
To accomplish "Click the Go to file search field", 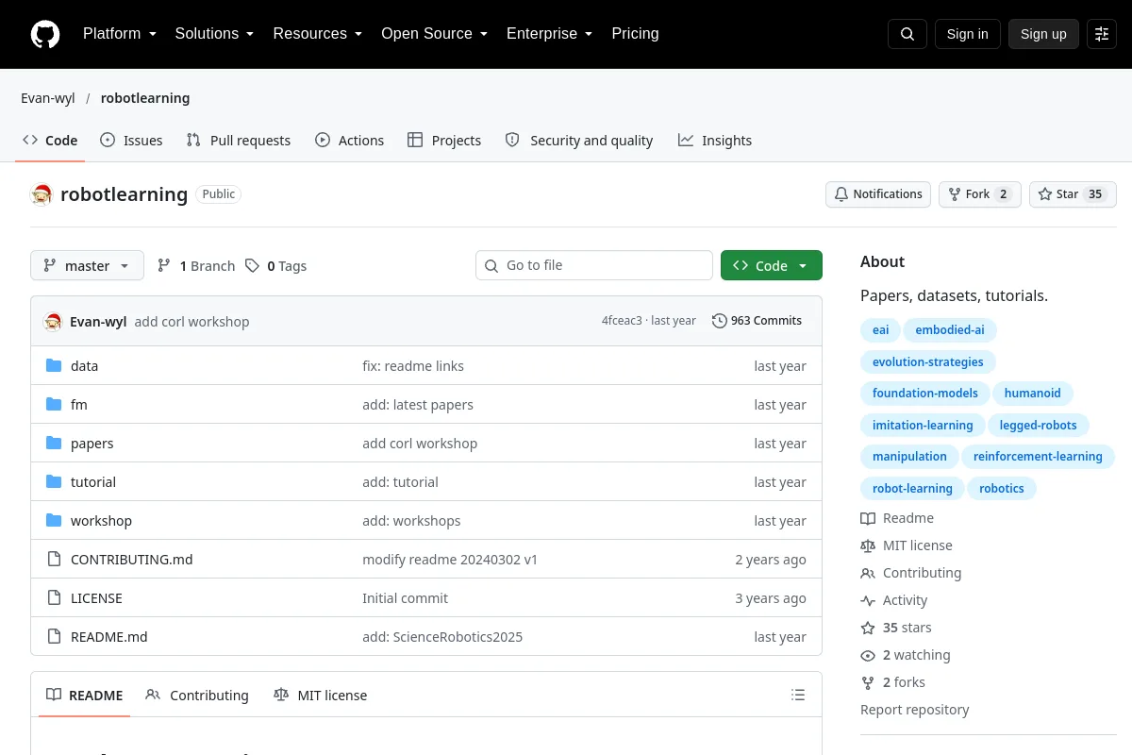I will (x=594, y=266).
